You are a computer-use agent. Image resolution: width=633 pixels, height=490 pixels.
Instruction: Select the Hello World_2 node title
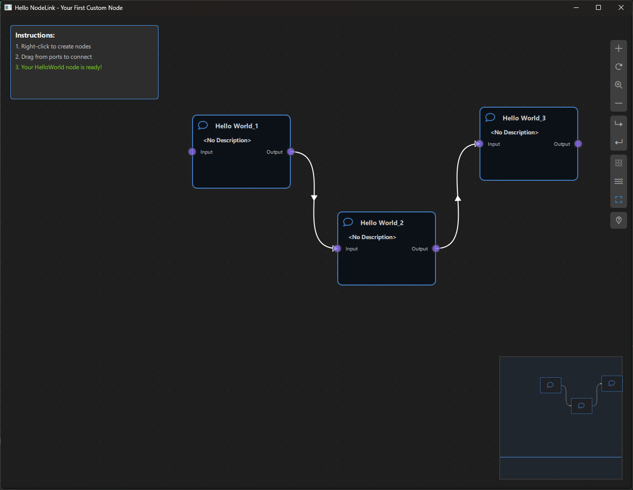click(382, 223)
